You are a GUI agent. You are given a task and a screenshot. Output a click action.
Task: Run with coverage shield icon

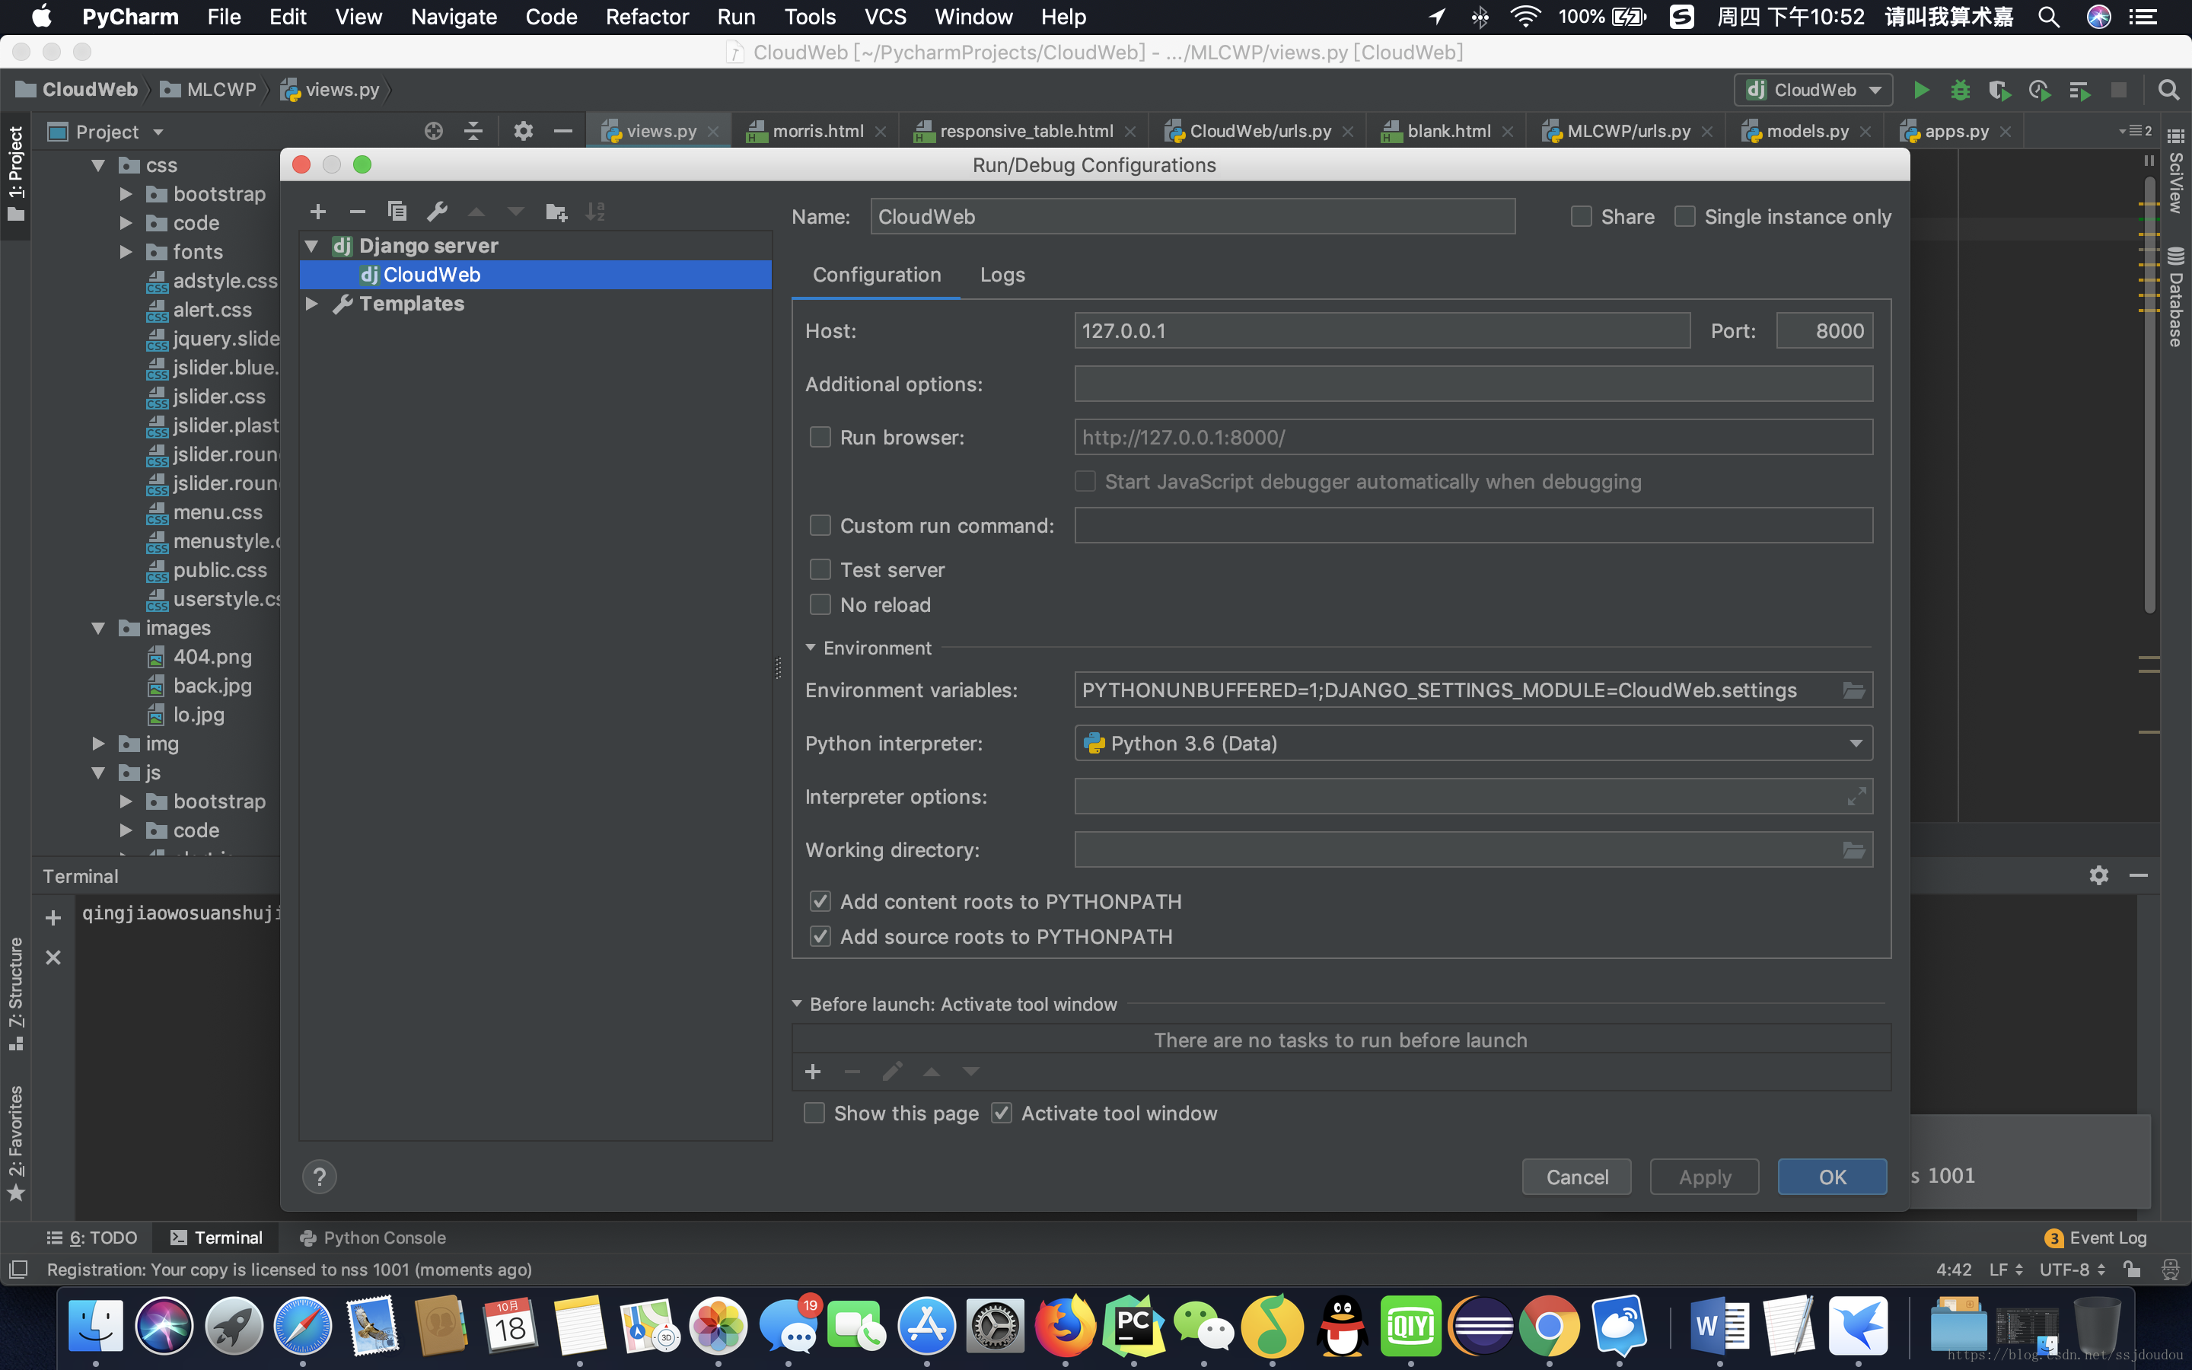(2000, 90)
